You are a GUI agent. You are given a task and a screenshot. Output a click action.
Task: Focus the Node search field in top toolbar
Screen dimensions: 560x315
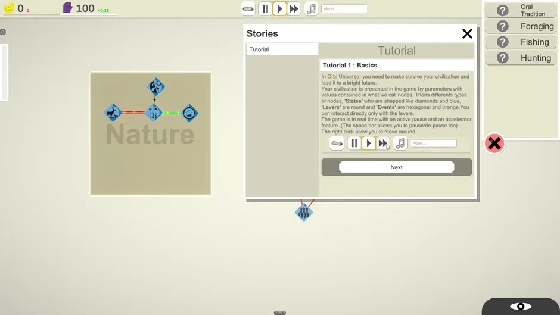coord(344,8)
